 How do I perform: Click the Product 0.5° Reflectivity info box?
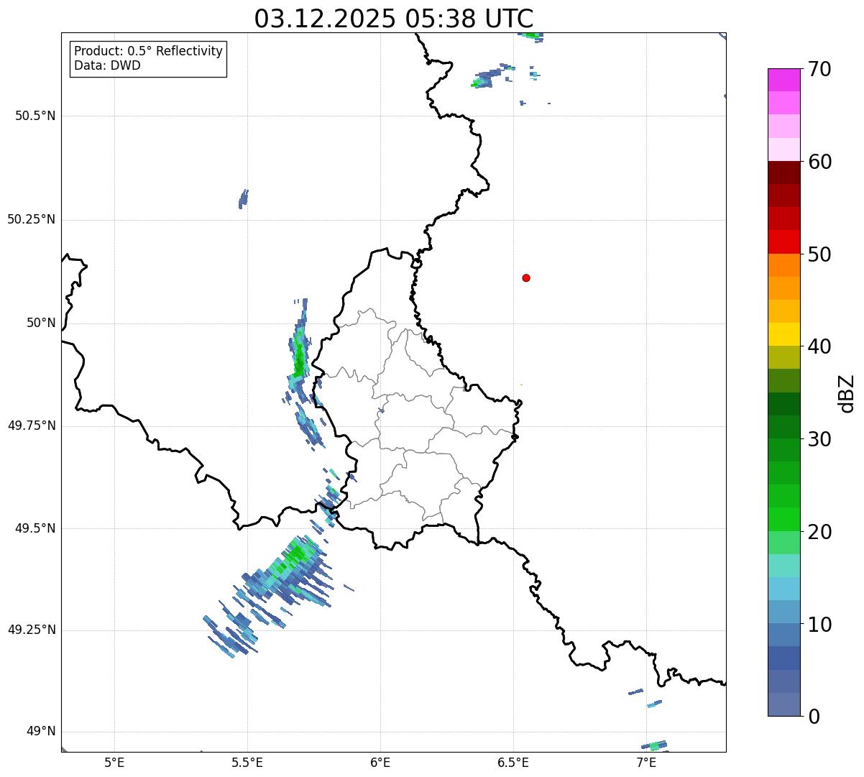point(148,58)
